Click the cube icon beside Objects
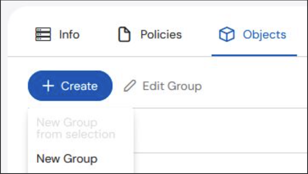This screenshot has height=174, width=308. click(x=227, y=34)
